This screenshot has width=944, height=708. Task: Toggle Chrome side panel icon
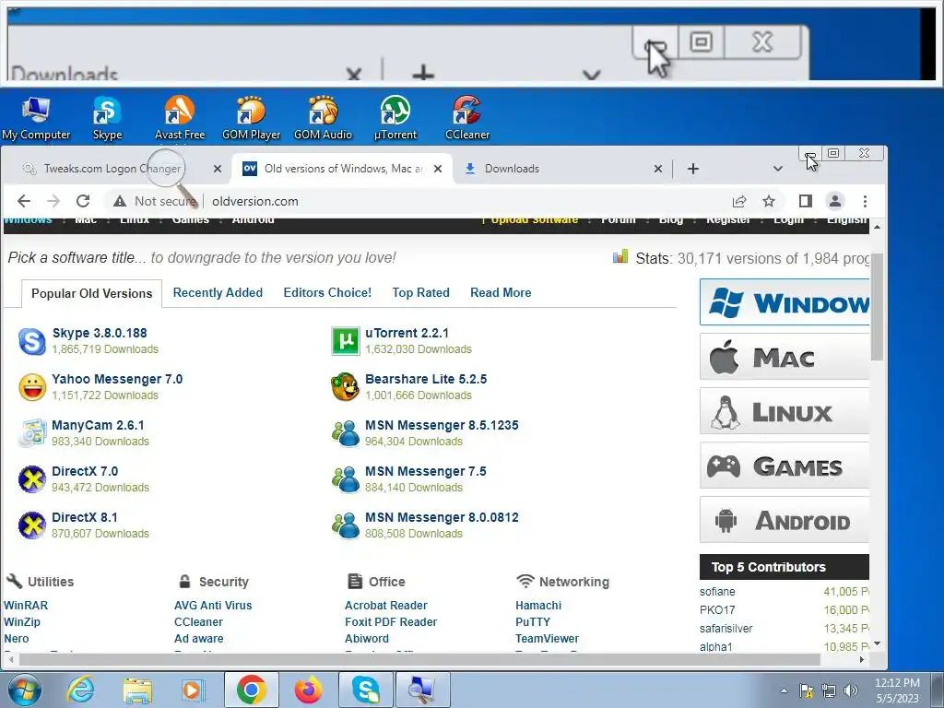806,201
